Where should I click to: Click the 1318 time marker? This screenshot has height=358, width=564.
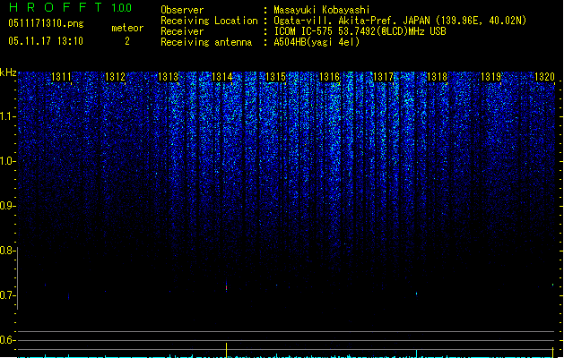pyautogui.click(x=437, y=77)
